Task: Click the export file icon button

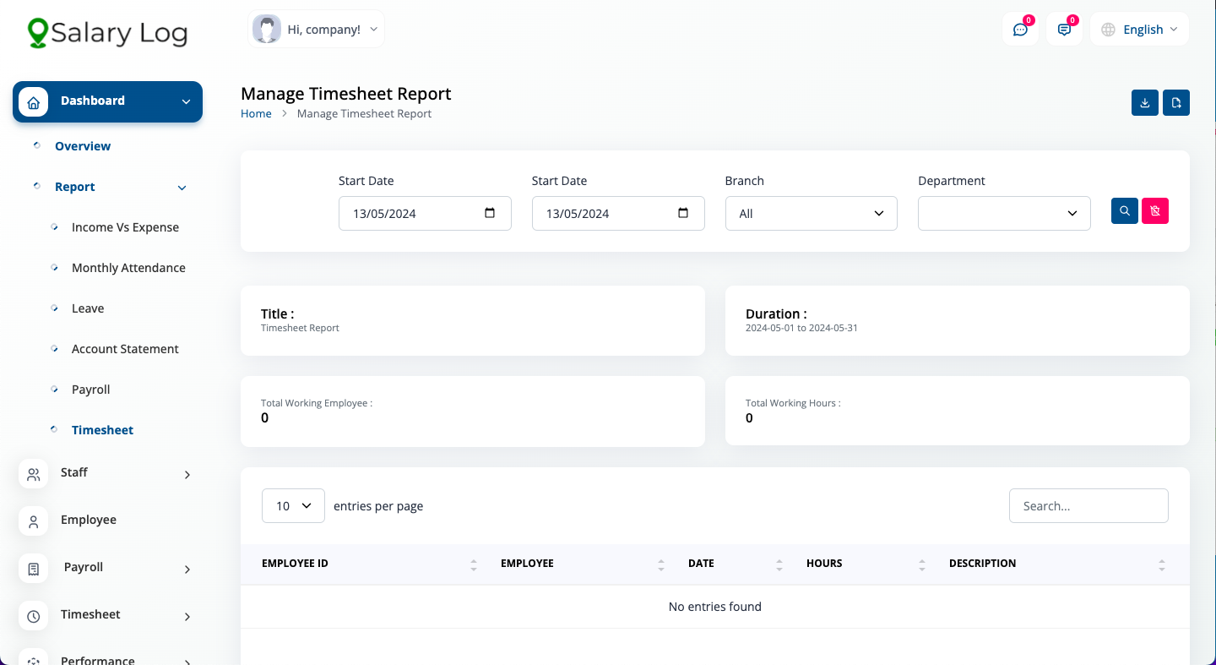Action: (1176, 103)
